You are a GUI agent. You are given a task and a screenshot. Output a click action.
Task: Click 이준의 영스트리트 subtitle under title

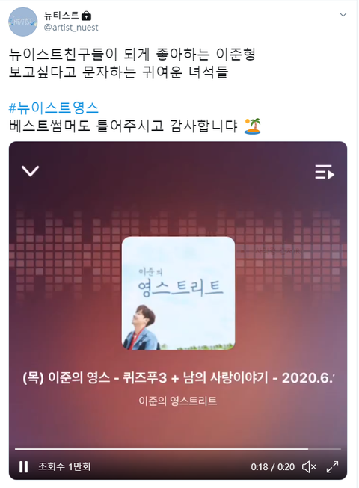click(178, 401)
